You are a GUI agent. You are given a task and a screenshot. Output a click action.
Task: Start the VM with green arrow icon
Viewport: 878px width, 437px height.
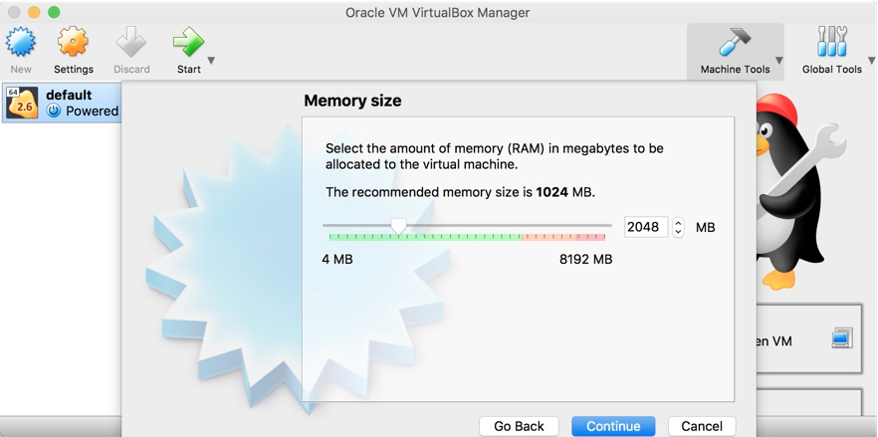click(x=188, y=42)
